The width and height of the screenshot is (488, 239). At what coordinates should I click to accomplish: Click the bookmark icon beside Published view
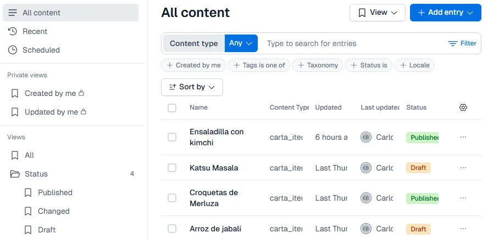(28, 193)
